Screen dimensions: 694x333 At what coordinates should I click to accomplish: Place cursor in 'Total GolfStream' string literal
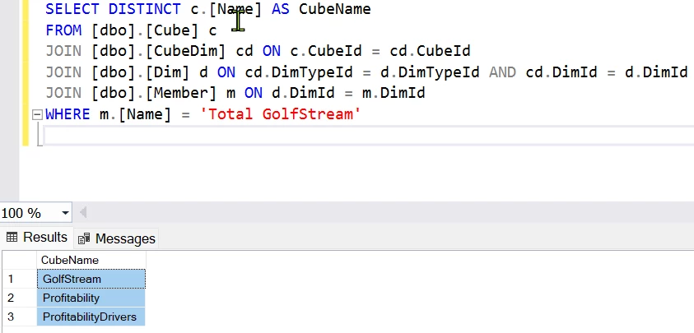(281, 114)
